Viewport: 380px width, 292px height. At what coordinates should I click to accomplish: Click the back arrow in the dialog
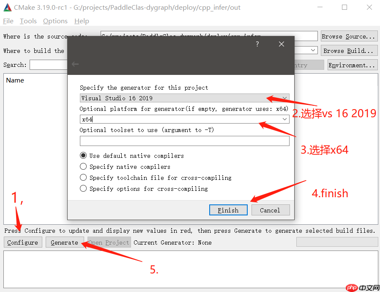click(75, 64)
